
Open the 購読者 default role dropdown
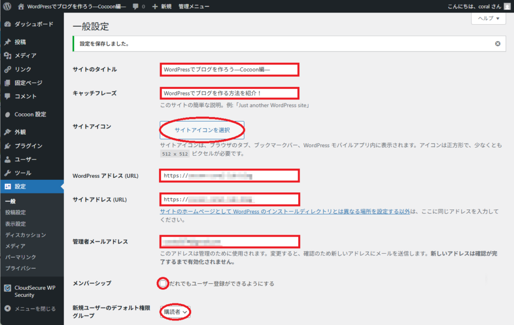(x=175, y=312)
